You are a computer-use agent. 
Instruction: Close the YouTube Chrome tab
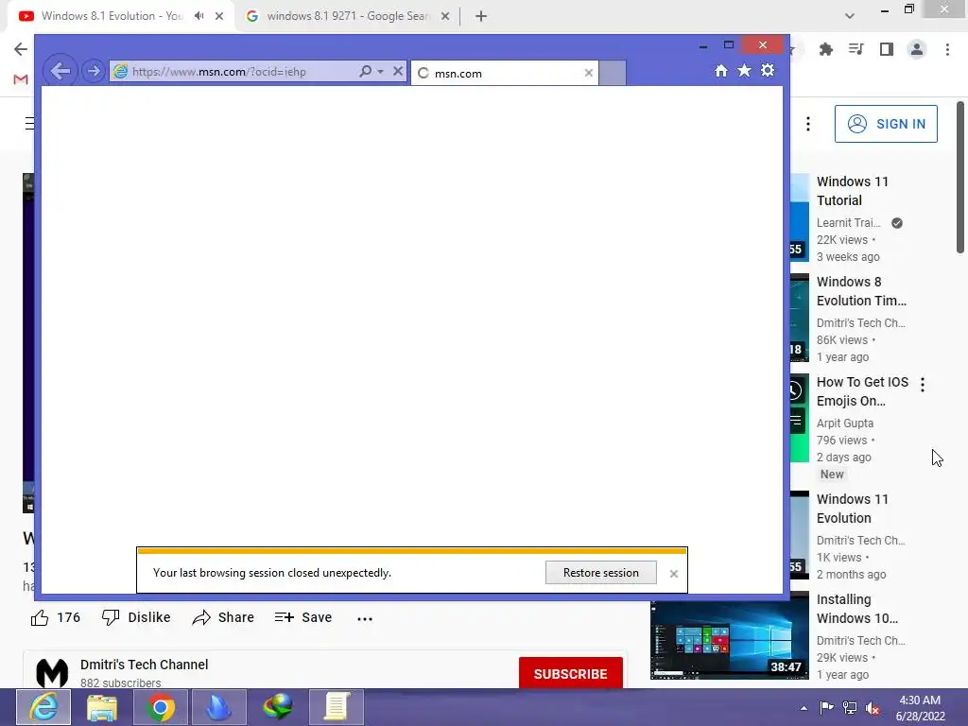(x=219, y=16)
